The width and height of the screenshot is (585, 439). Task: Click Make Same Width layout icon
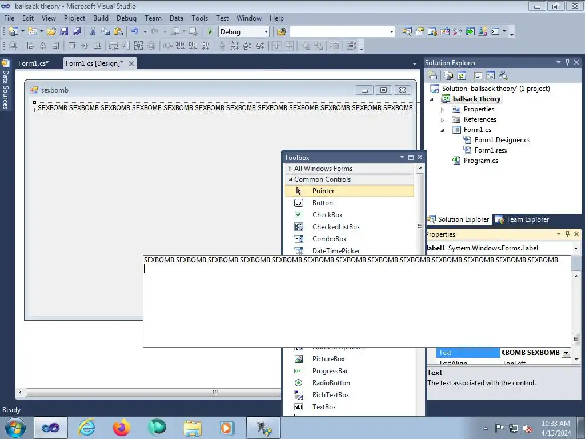(113, 46)
